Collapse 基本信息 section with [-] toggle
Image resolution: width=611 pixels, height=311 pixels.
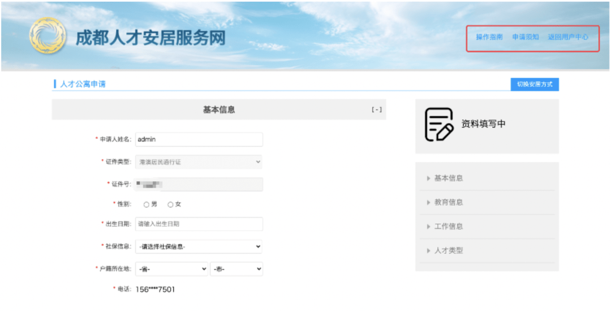click(376, 110)
